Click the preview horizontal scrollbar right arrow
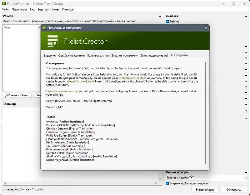 [156, 183]
